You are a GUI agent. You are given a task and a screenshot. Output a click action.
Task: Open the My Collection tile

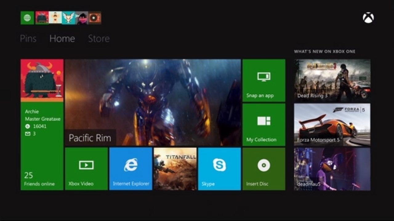point(264,125)
